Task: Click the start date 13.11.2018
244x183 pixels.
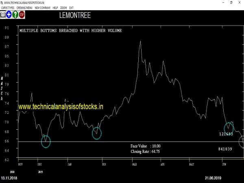Action: pos(9,178)
